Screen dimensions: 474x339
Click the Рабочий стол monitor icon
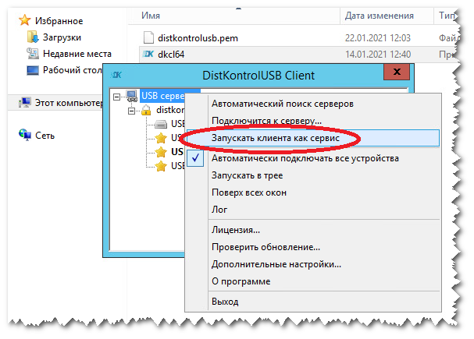(x=33, y=70)
